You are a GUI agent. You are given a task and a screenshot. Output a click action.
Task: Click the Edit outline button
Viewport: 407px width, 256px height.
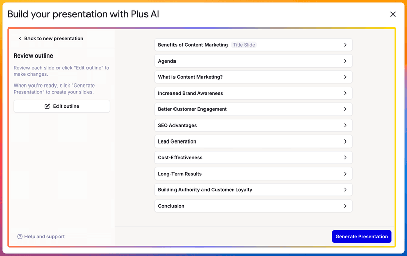click(x=62, y=106)
